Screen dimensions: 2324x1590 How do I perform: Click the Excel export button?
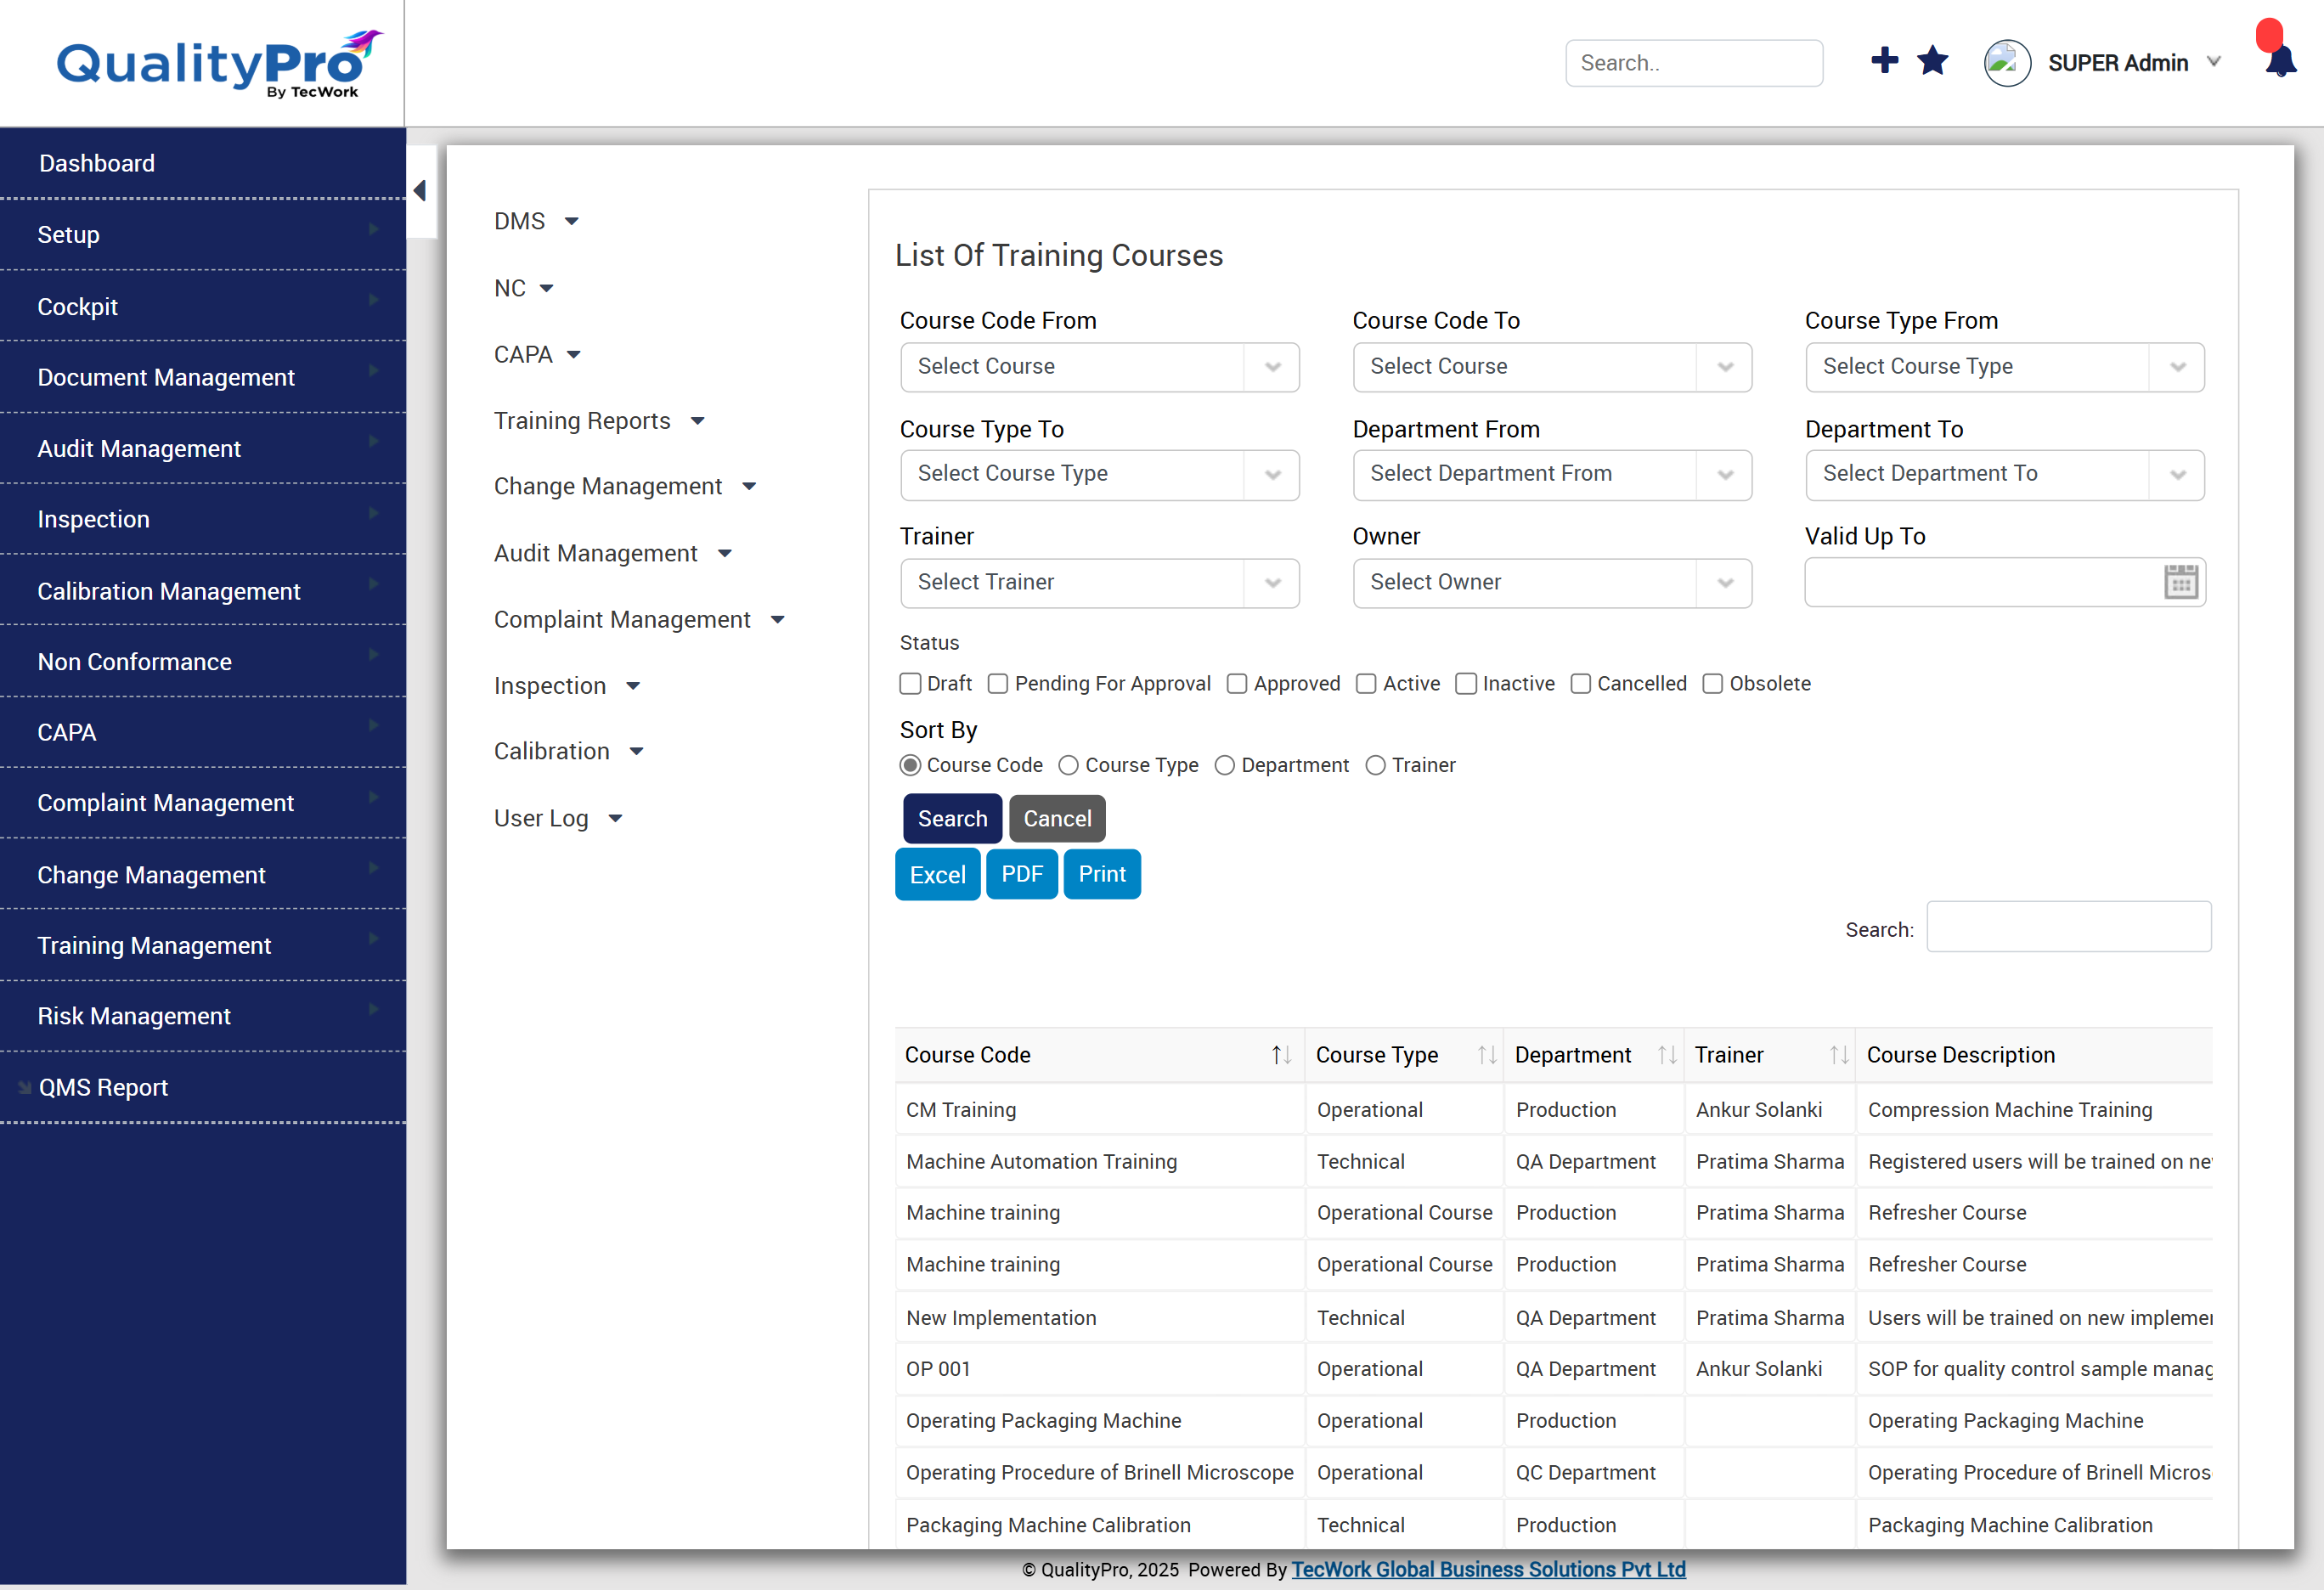click(937, 875)
